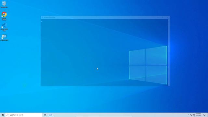Click the PowerShell taskbar button

click(51, 115)
